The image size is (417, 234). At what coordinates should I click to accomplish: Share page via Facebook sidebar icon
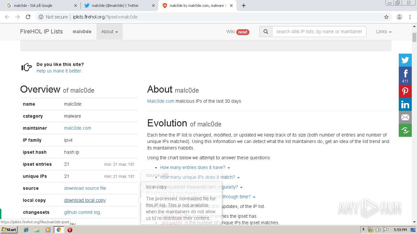point(405,76)
